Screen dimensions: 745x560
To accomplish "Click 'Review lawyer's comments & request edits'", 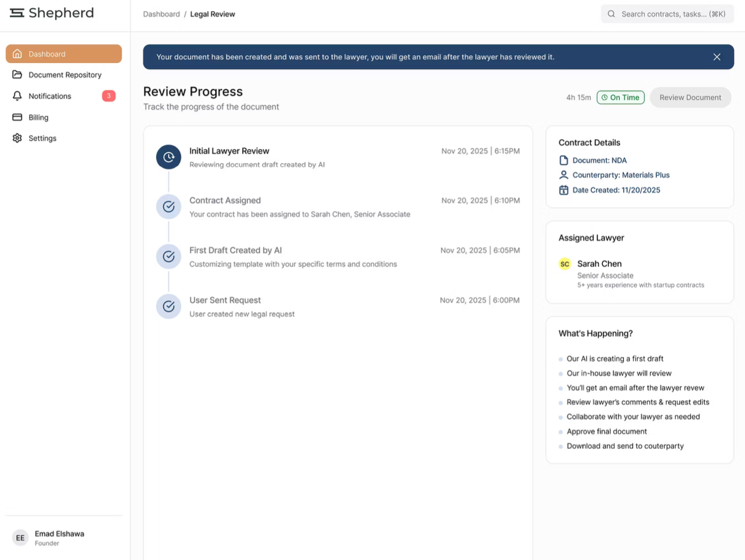I will click(638, 402).
